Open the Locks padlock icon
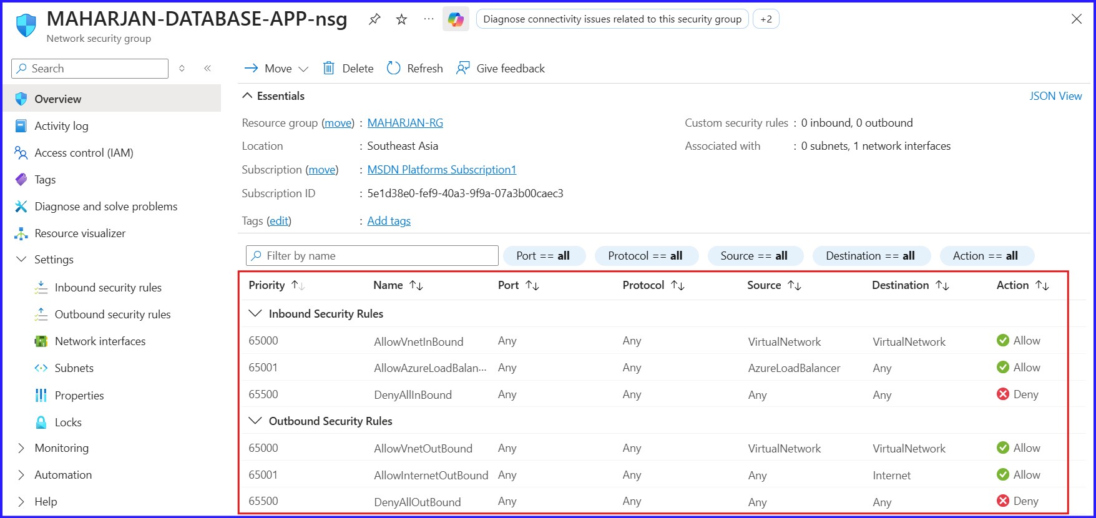1096x518 pixels. (41, 422)
